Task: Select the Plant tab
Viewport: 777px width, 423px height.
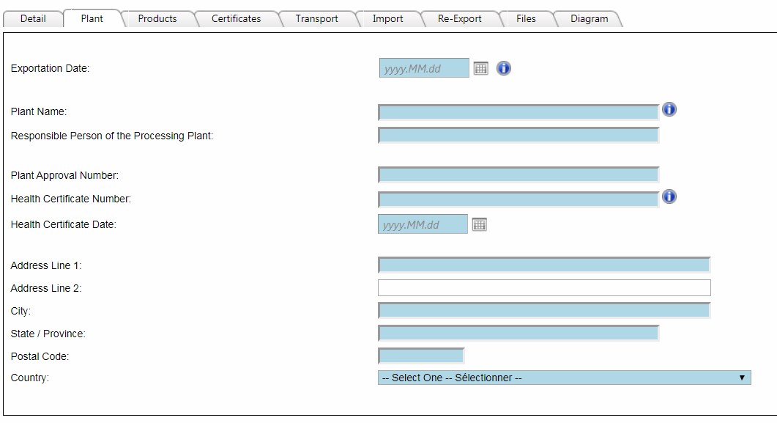Action: click(92, 19)
